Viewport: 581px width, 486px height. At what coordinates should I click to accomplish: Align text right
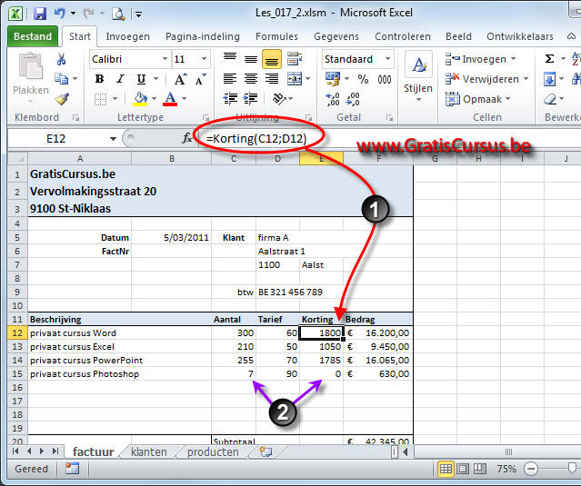pyautogui.click(x=272, y=79)
